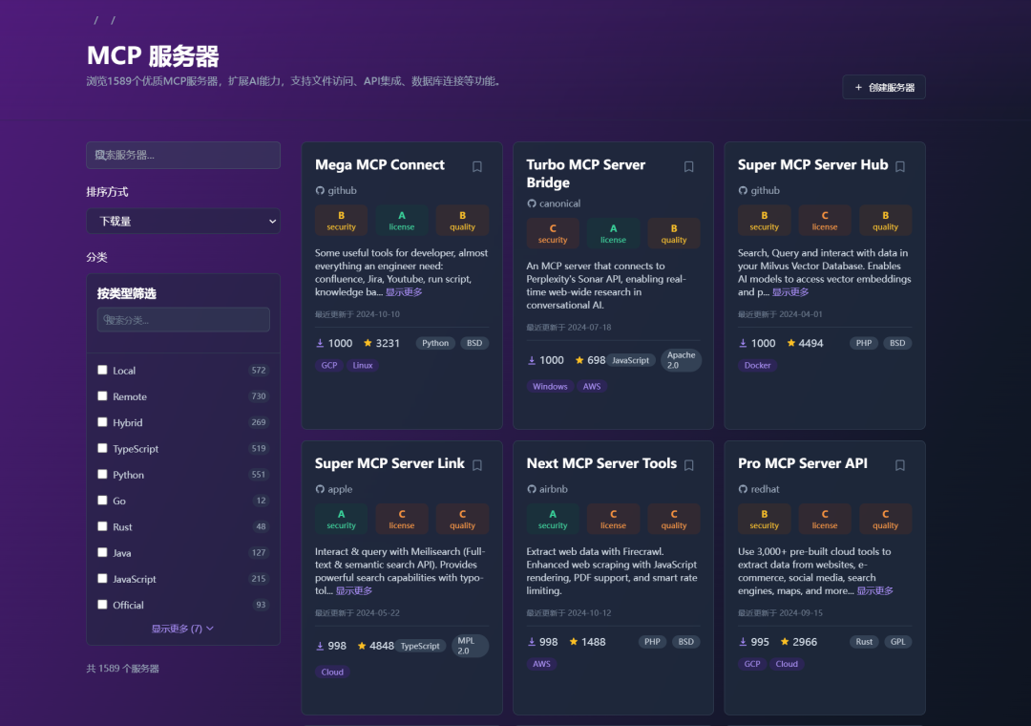Click the 搜索分类 category search field

[183, 320]
